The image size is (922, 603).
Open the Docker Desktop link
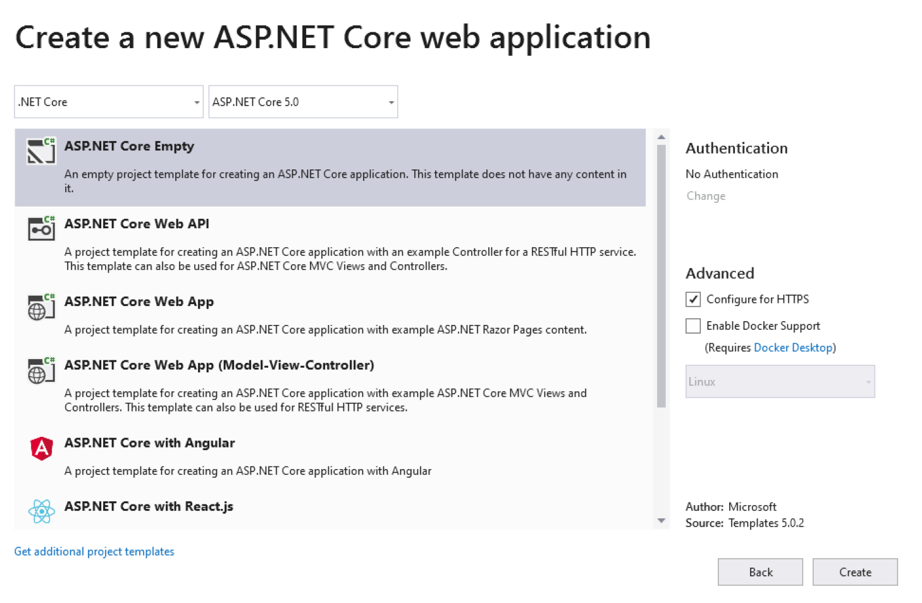(x=793, y=348)
